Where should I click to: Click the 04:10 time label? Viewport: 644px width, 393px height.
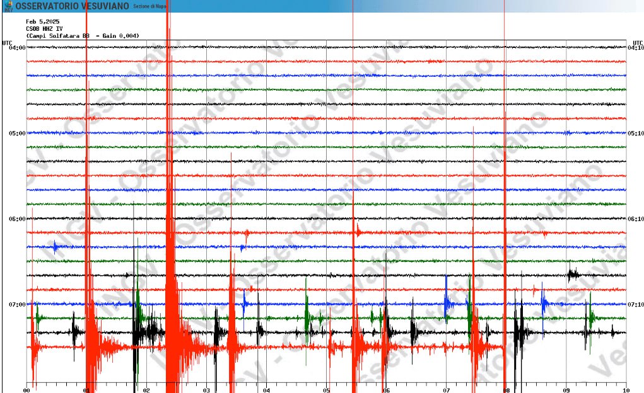click(x=635, y=48)
